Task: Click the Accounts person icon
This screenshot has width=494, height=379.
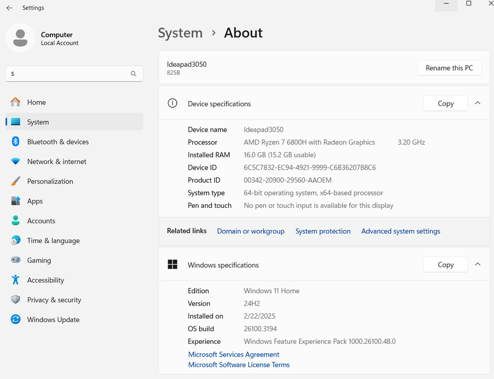Action: (x=15, y=221)
